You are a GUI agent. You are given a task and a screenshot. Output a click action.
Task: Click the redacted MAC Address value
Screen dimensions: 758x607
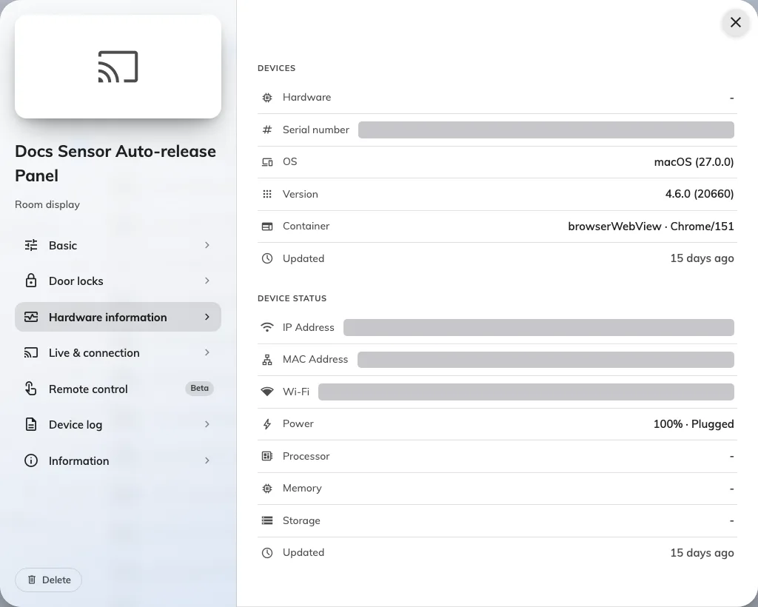(x=546, y=360)
